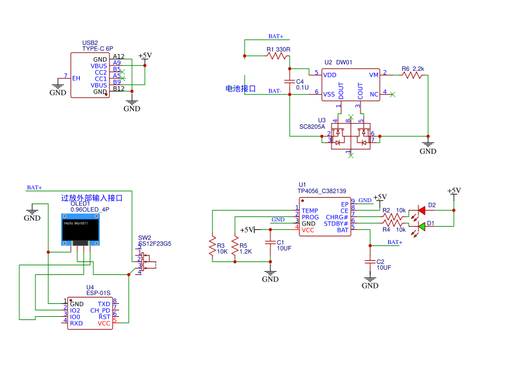Select the R1 330R resistor symbol
The height and width of the screenshot is (387, 515).
278,56
